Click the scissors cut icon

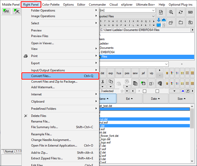[103, 82]
